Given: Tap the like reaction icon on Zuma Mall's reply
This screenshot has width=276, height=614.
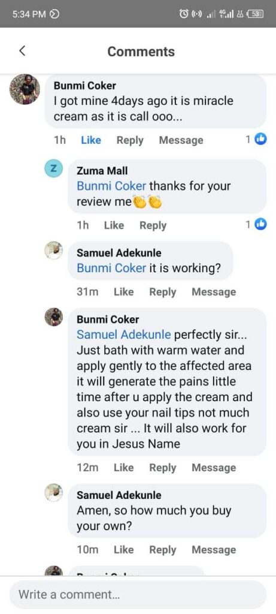Looking at the screenshot, I should [x=261, y=224].
